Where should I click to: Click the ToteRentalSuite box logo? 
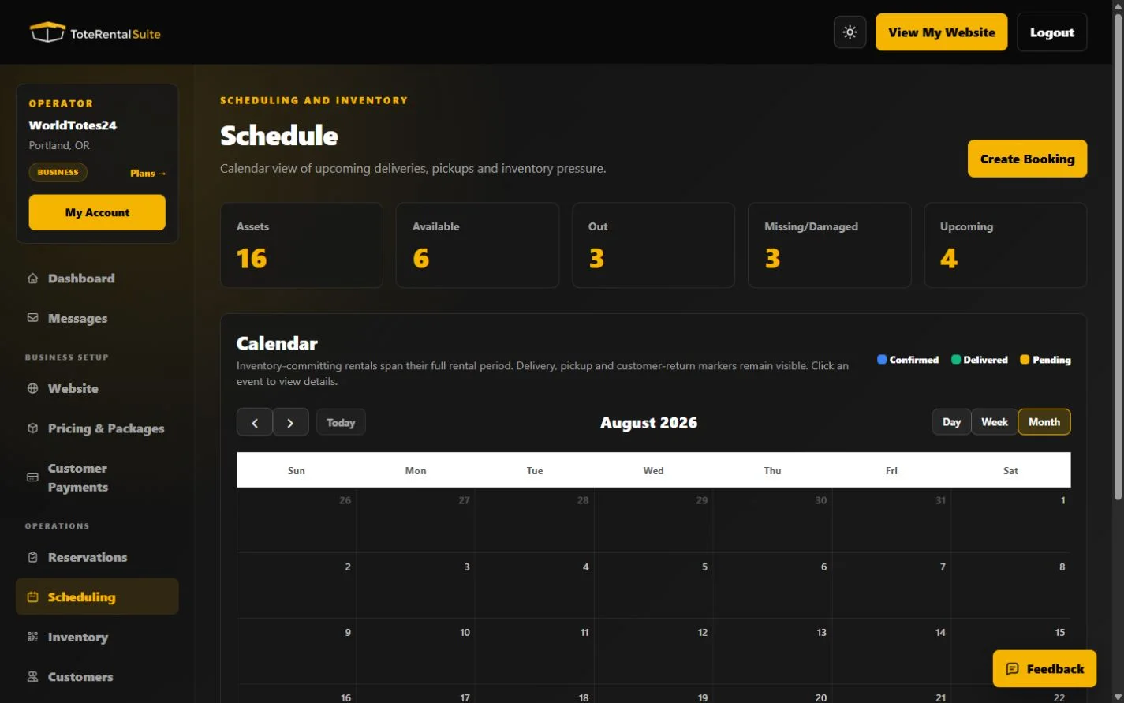(47, 32)
